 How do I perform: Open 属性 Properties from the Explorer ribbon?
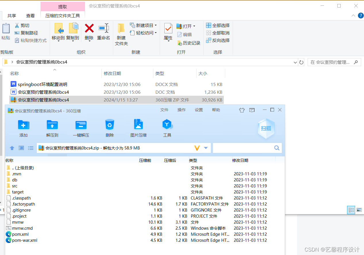click(x=168, y=32)
